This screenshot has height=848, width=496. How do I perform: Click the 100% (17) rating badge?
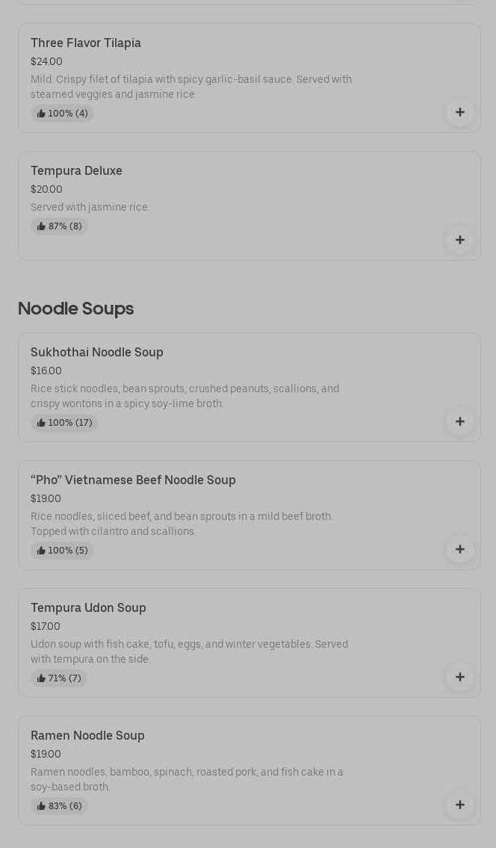click(x=65, y=423)
